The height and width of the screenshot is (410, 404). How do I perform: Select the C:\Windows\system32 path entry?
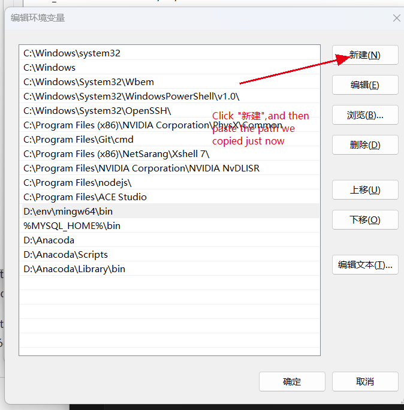point(72,53)
